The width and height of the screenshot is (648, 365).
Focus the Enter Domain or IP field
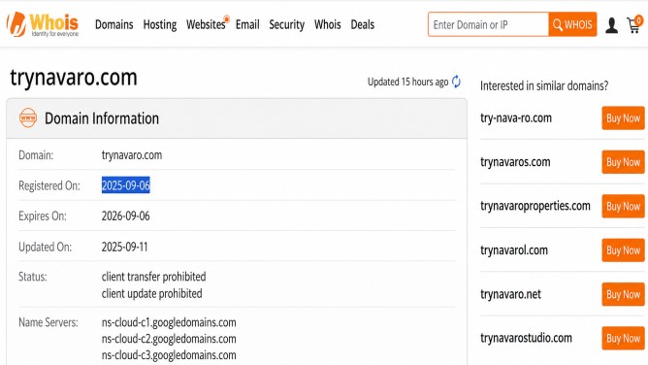tap(488, 24)
